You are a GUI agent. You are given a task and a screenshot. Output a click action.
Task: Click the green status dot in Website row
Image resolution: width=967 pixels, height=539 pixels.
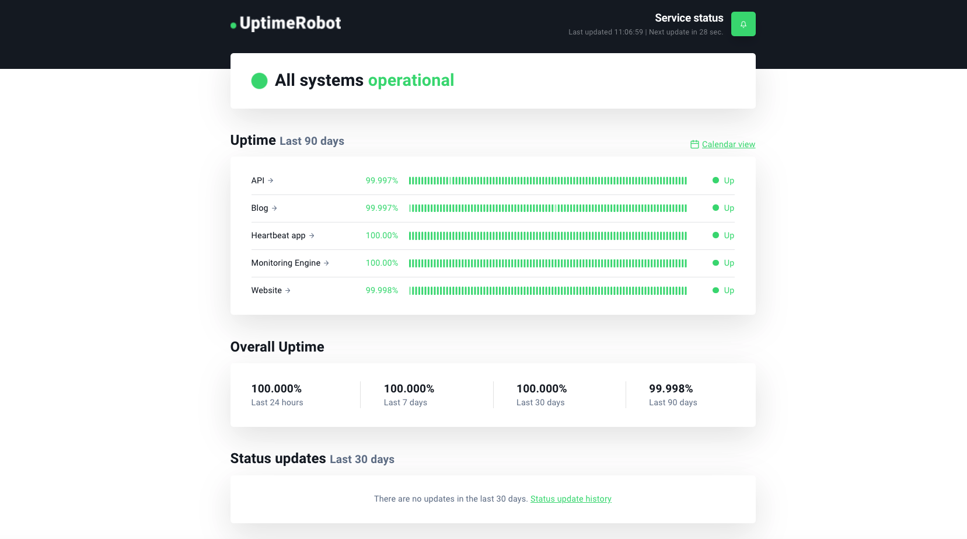pyautogui.click(x=715, y=290)
